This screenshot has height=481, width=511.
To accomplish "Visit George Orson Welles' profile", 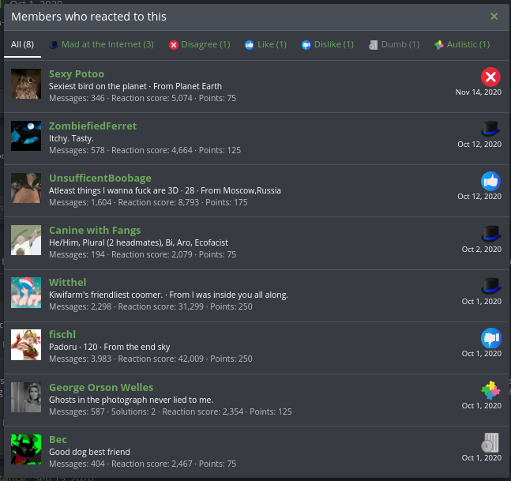I will pyautogui.click(x=101, y=387).
